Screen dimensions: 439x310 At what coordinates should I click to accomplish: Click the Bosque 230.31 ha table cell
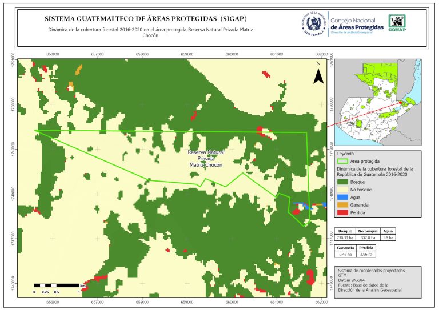point(345,236)
